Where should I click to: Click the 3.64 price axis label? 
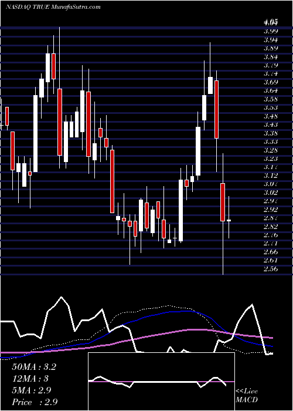click(271, 90)
